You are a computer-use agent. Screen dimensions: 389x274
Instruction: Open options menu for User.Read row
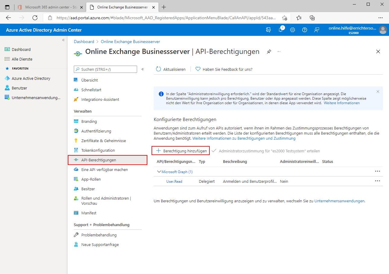(x=377, y=181)
